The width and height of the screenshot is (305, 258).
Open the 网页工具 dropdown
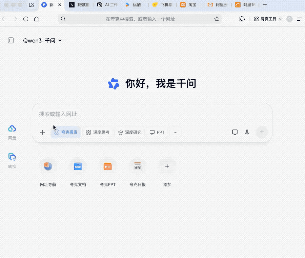268,19
